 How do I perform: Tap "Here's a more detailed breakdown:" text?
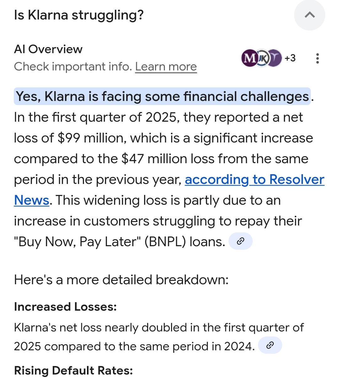coord(121,280)
